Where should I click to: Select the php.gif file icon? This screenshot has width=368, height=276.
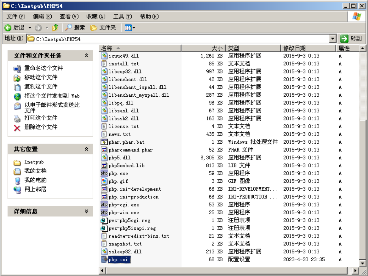point(104,181)
